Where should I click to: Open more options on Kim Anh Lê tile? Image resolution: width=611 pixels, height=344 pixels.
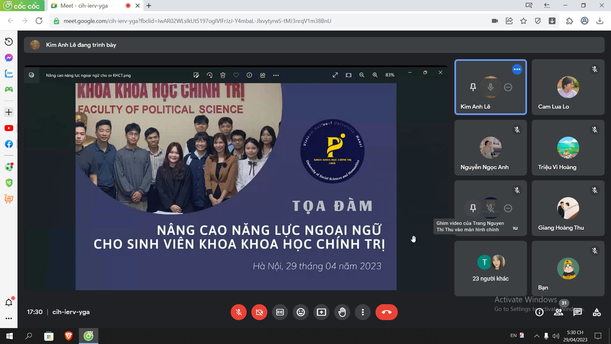pyautogui.click(x=517, y=69)
